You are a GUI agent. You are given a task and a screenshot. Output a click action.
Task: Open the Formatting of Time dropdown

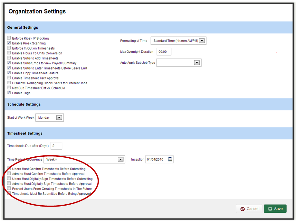pos(178,41)
